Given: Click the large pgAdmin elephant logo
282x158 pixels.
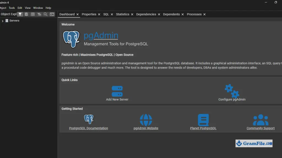Looking at the screenshot, I should tap(71, 39).
